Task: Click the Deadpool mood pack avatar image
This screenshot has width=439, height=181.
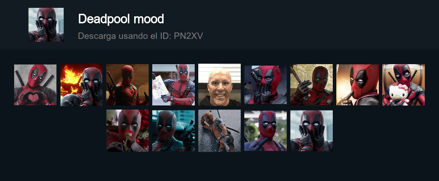Action: click(x=46, y=25)
